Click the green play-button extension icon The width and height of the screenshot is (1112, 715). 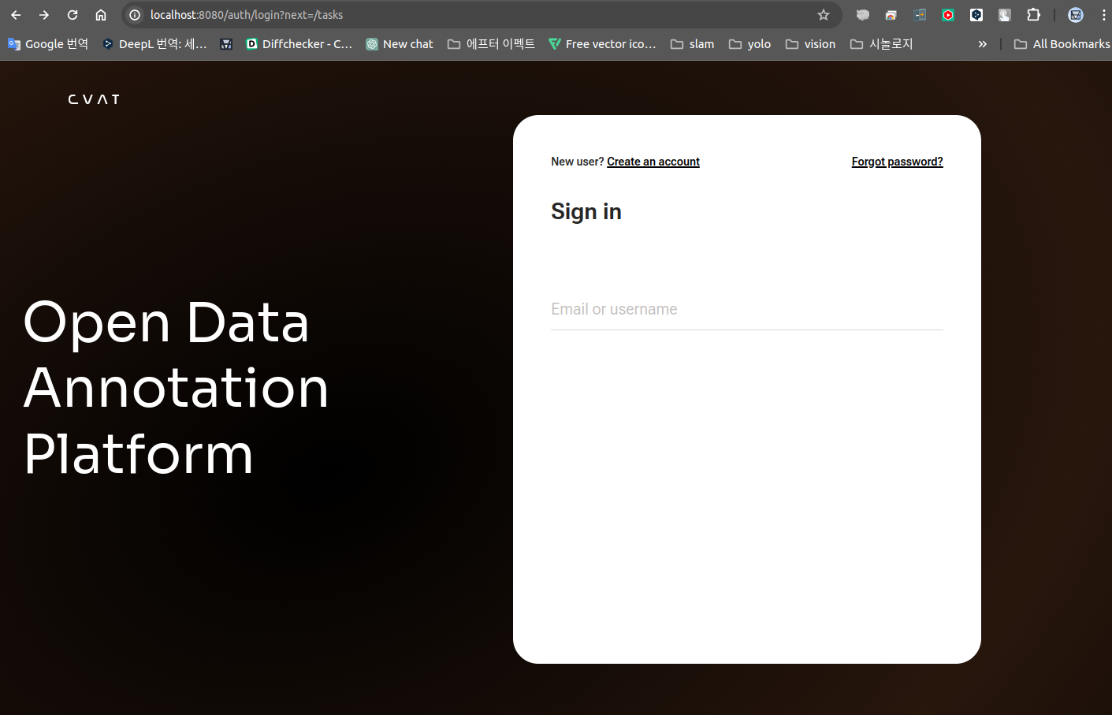coord(948,15)
